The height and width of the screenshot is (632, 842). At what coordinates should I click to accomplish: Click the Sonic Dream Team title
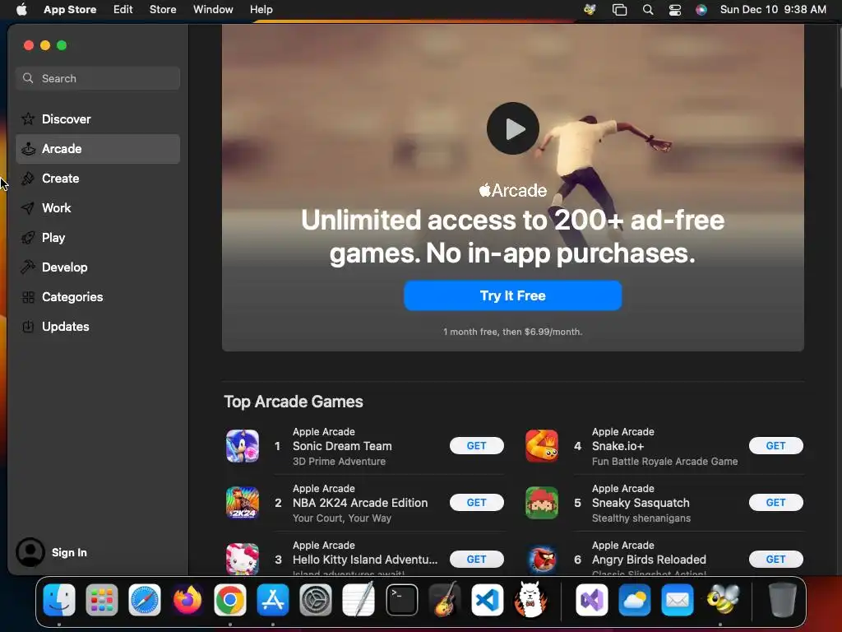pyautogui.click(x=342, y=446)
